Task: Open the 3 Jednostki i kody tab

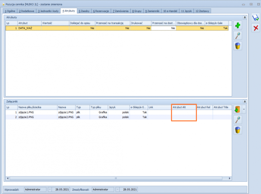Action: tap(48, 11)
